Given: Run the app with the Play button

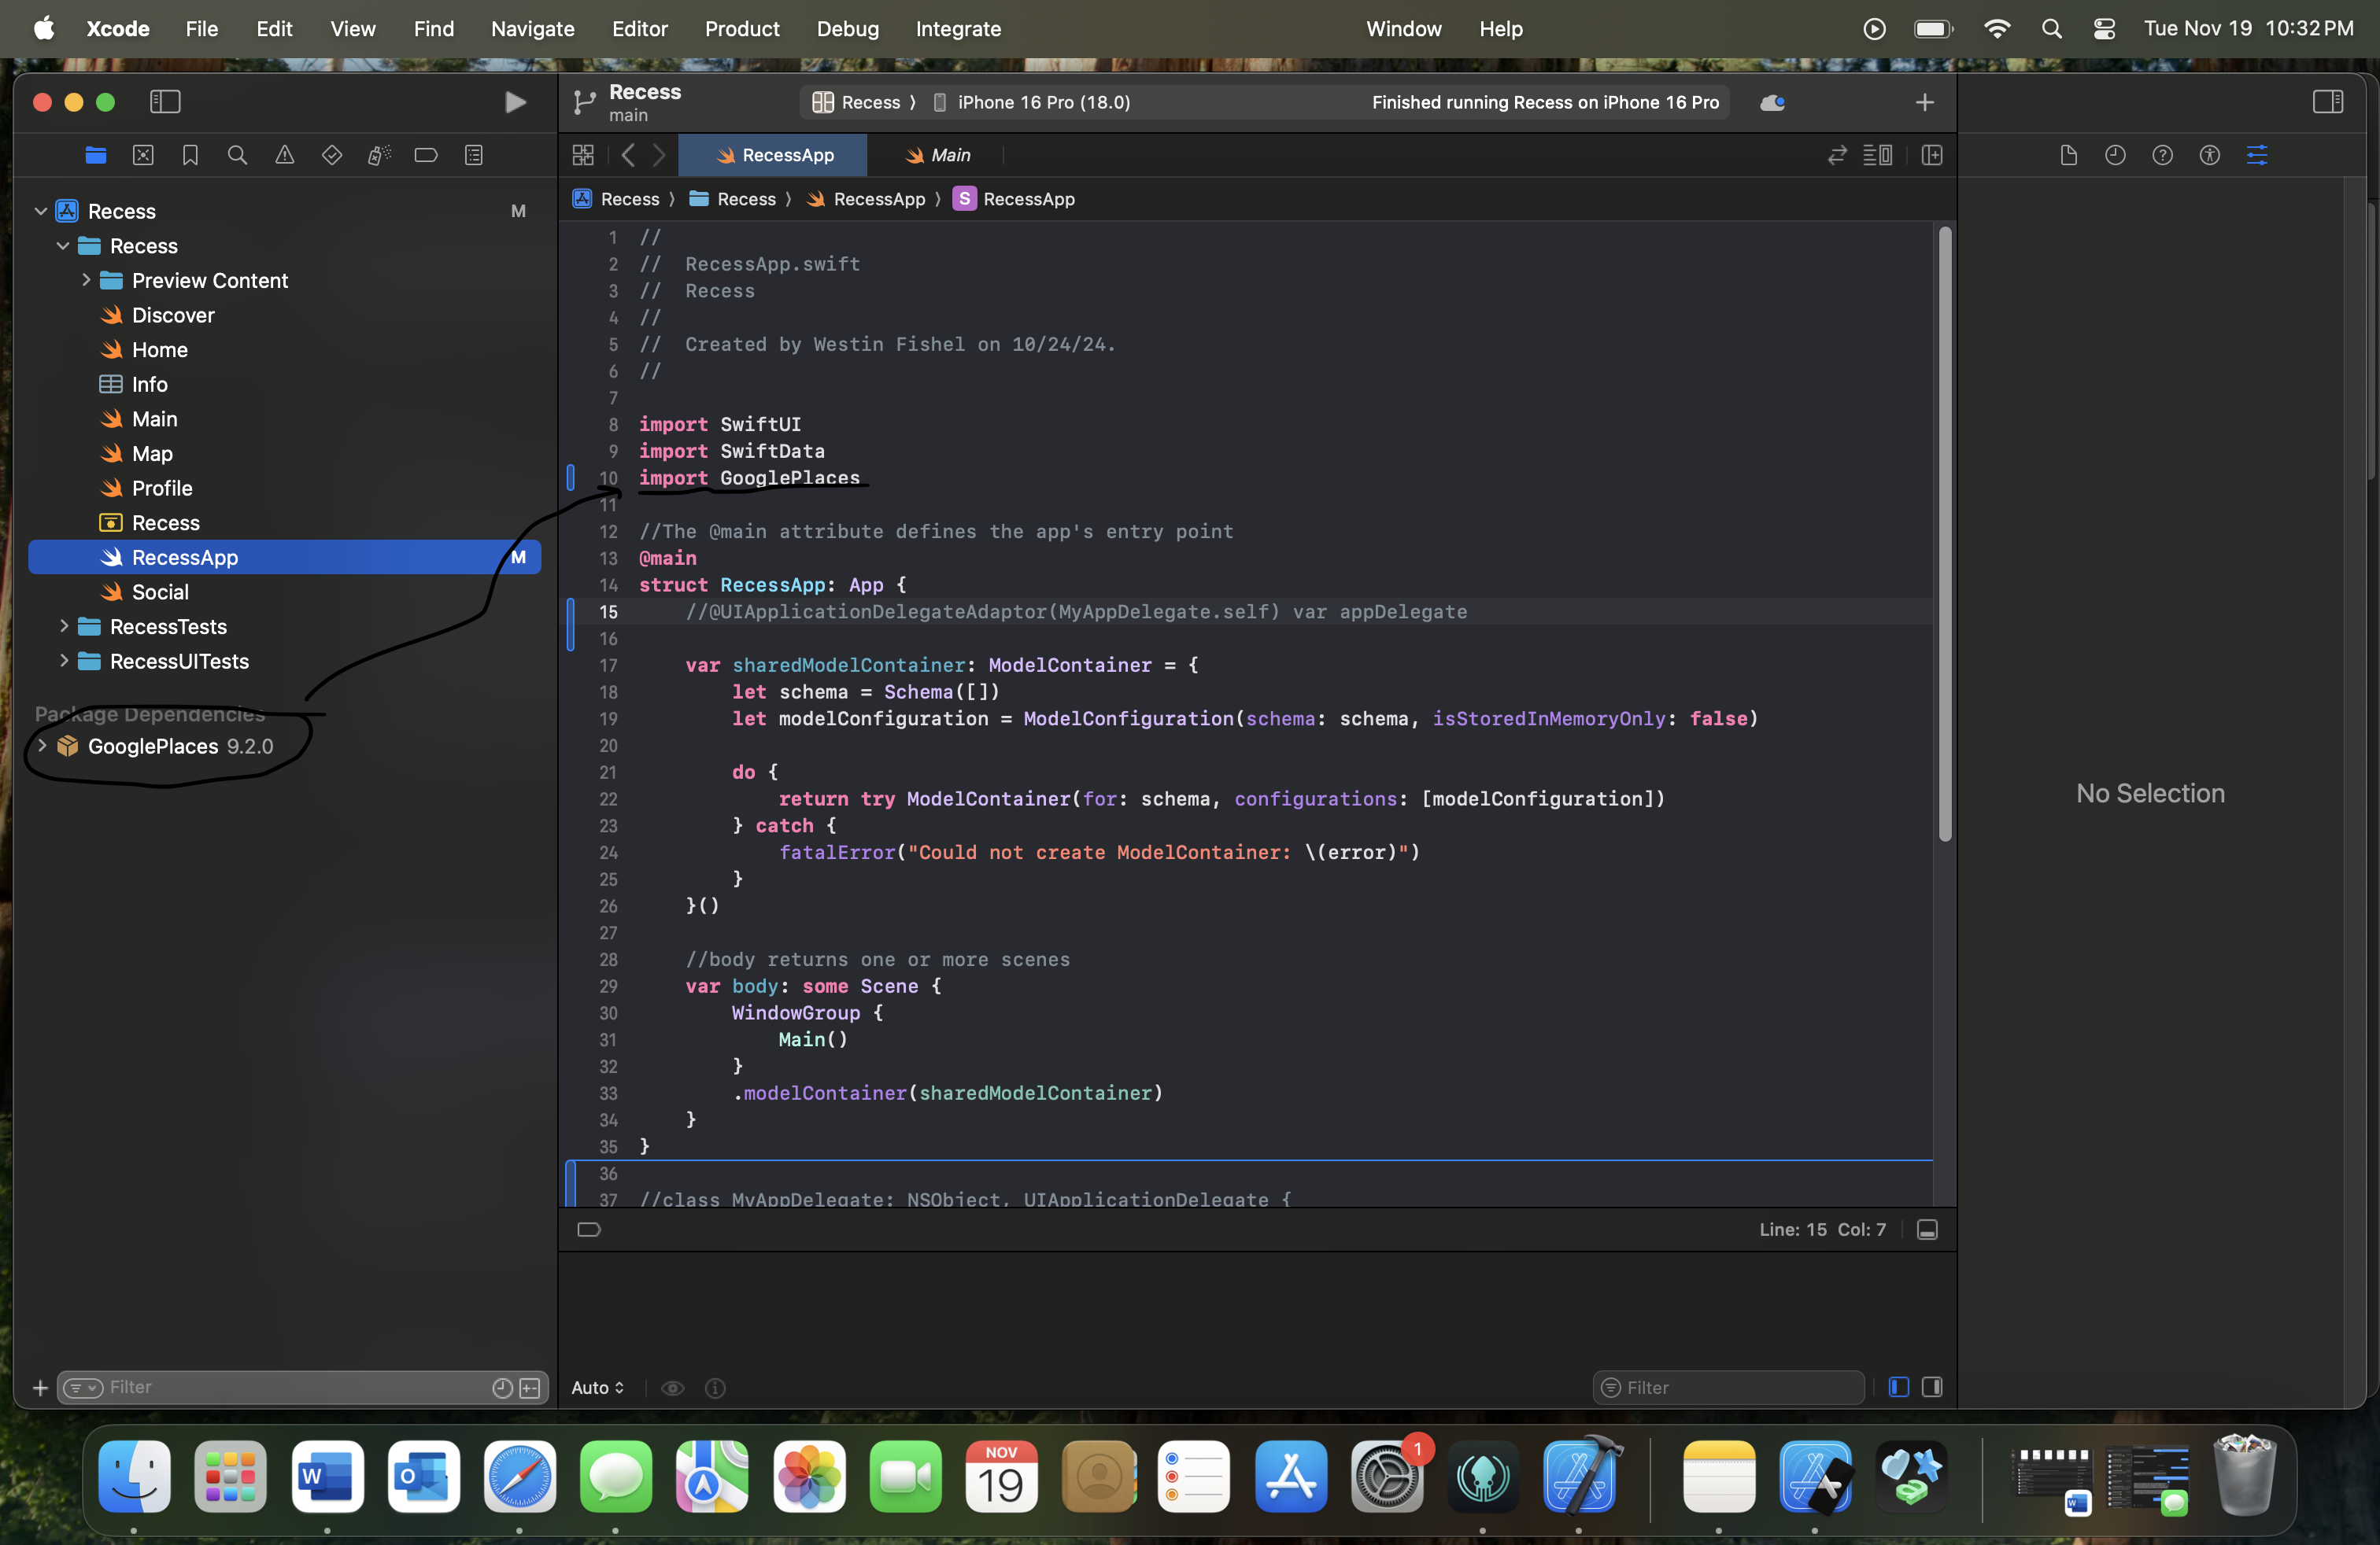Looking at the screenshot, I should coord(515,102).
